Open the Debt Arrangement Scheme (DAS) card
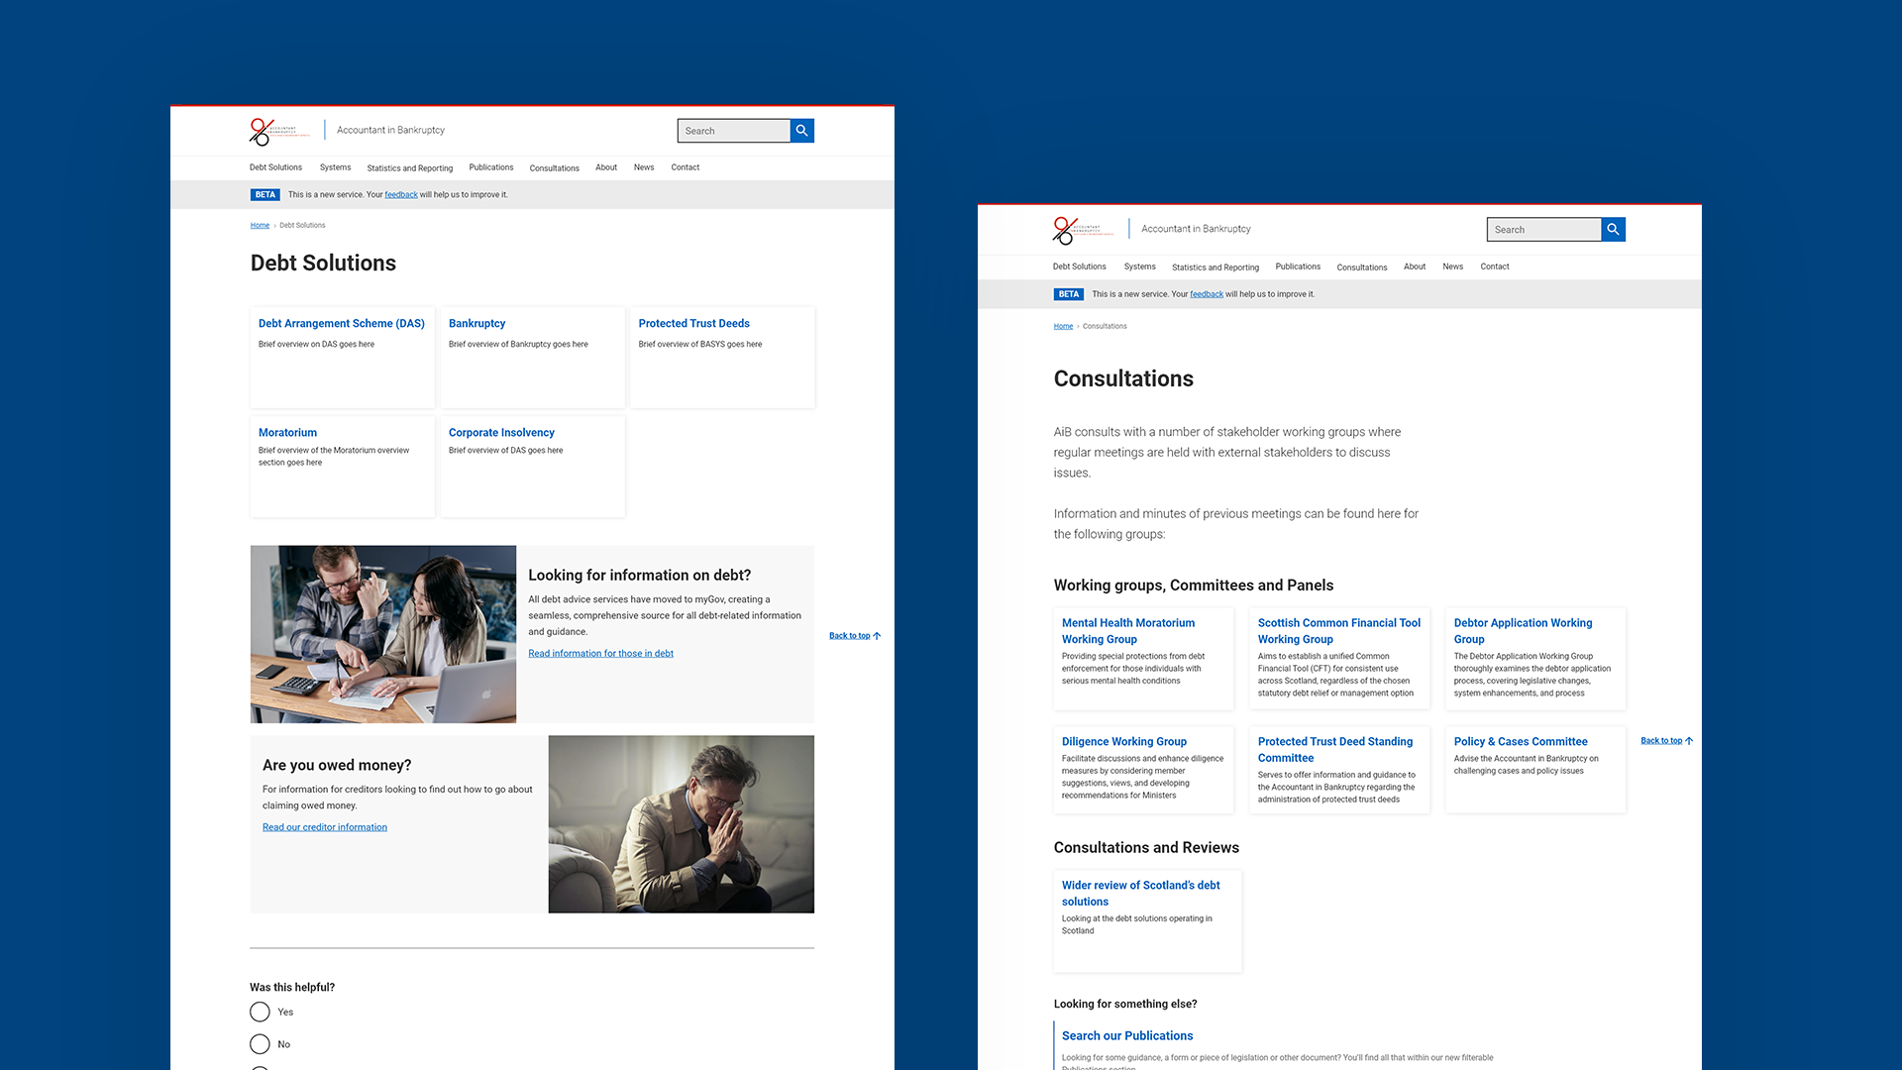The image size is (1902, 1070). [341, 324]
